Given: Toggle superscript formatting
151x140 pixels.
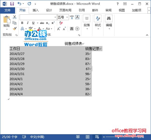Looking at the screenshot, I should (53, 23).
